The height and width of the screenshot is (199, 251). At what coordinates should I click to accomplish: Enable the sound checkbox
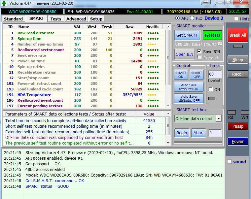[230, 162]
